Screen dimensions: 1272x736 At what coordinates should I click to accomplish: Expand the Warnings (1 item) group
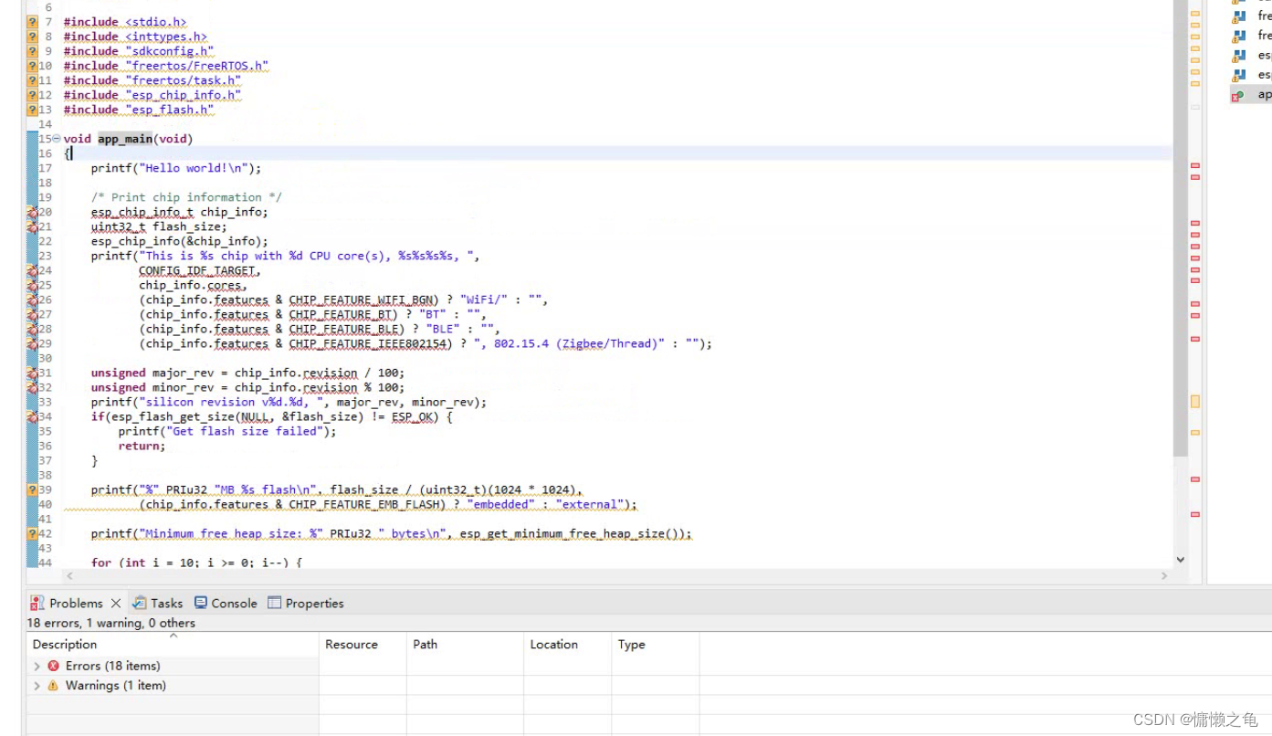(37, 685)
